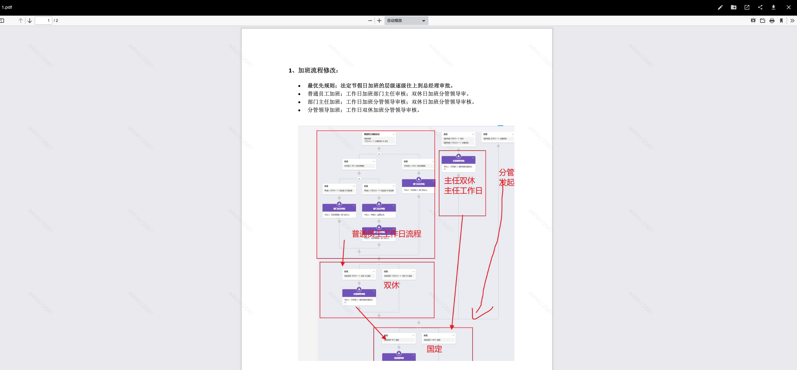This screenshot has width=797, height=370.
Task: Toggle the sidebar panel
Action: point(2,21)
